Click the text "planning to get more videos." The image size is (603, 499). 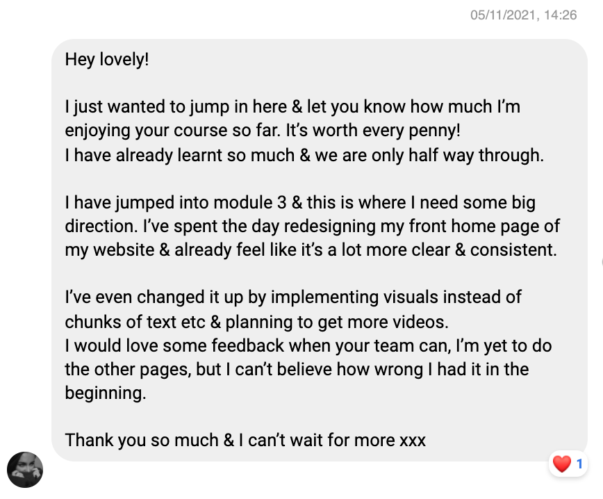tap(337, 322)
